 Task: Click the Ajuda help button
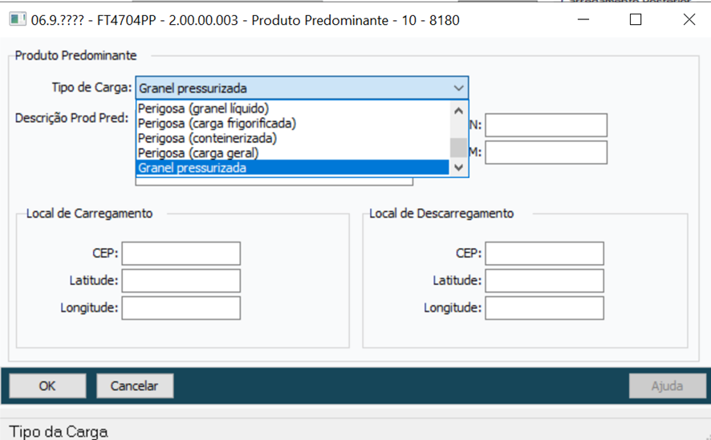click(x=667, y=386)
